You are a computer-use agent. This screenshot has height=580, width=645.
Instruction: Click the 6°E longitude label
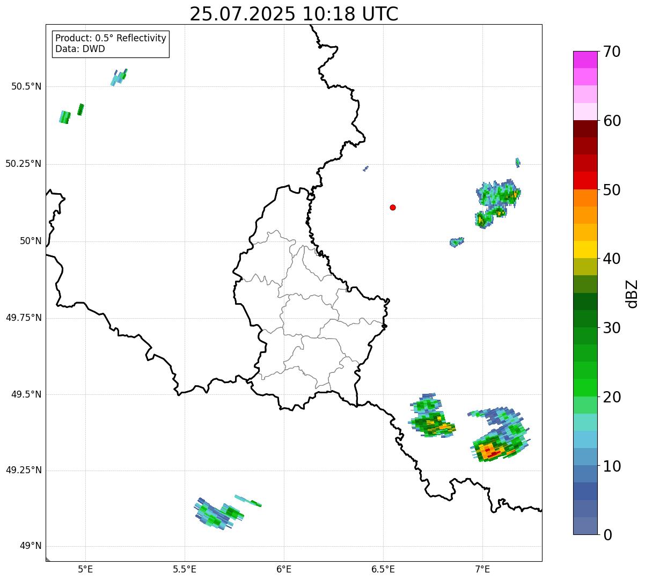[x=284, y=570]
